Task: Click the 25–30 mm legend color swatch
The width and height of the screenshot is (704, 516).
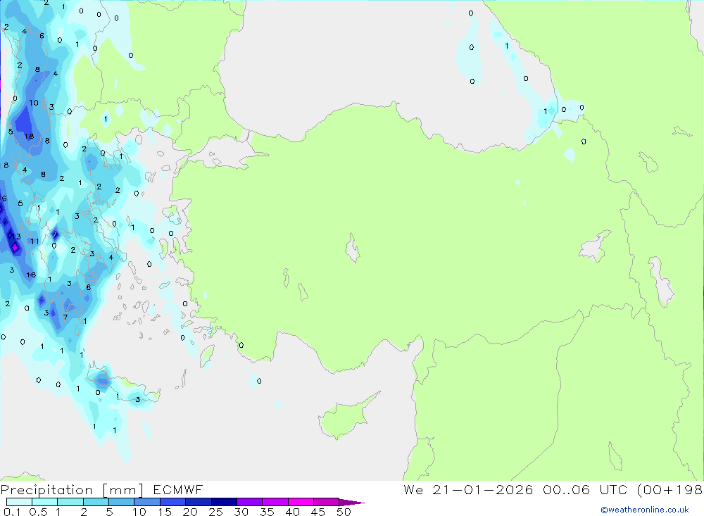Action: (x=224, y=502)
